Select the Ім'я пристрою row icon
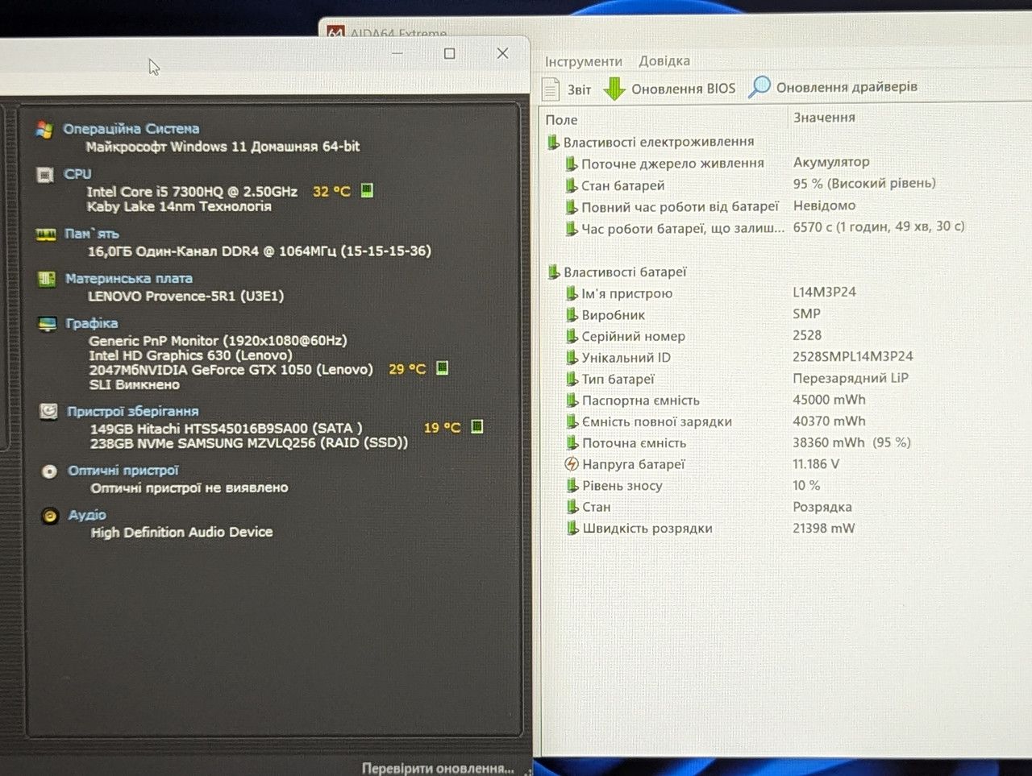This screenshot has height=776, width=1032. coord(572,293)
